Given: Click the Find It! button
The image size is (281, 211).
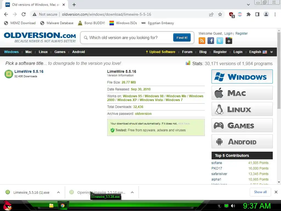Looking at the screenshot, I should 182,37.
